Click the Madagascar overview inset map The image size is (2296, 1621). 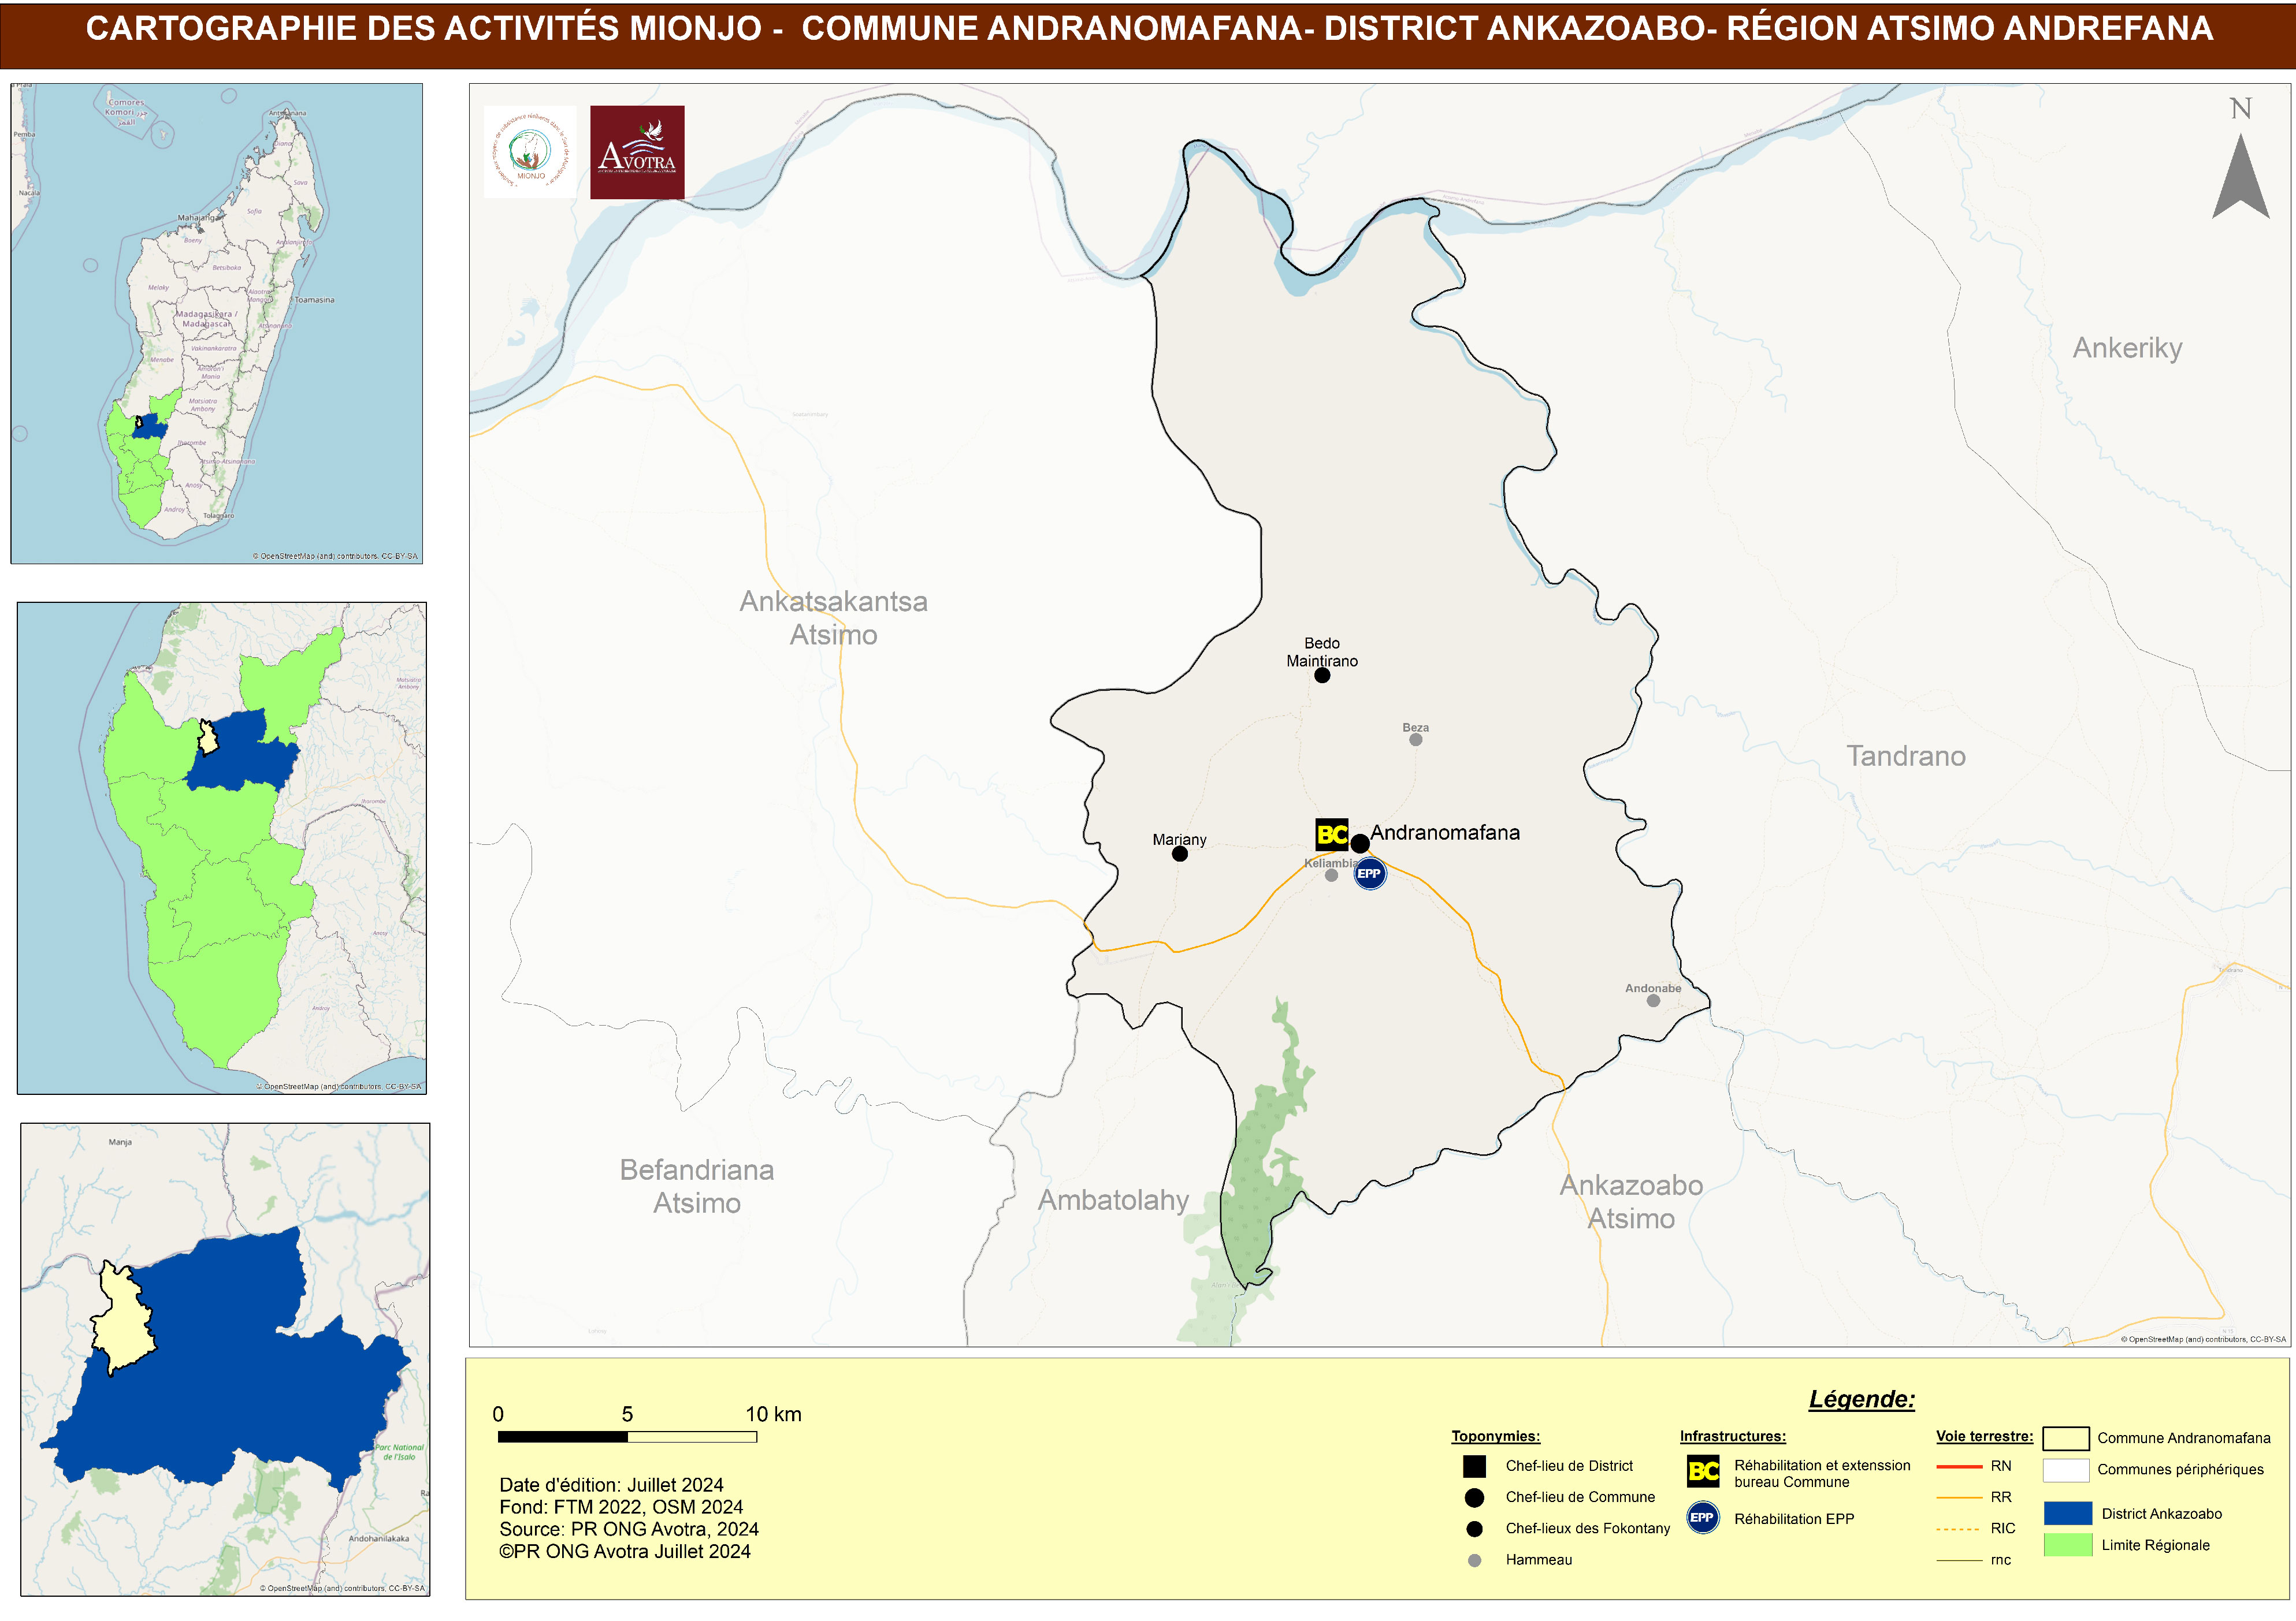(x=216, y=323)
